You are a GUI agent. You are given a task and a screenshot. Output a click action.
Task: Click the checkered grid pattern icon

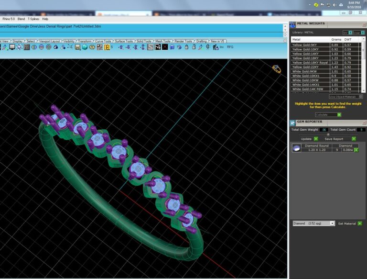pos(99,47)
